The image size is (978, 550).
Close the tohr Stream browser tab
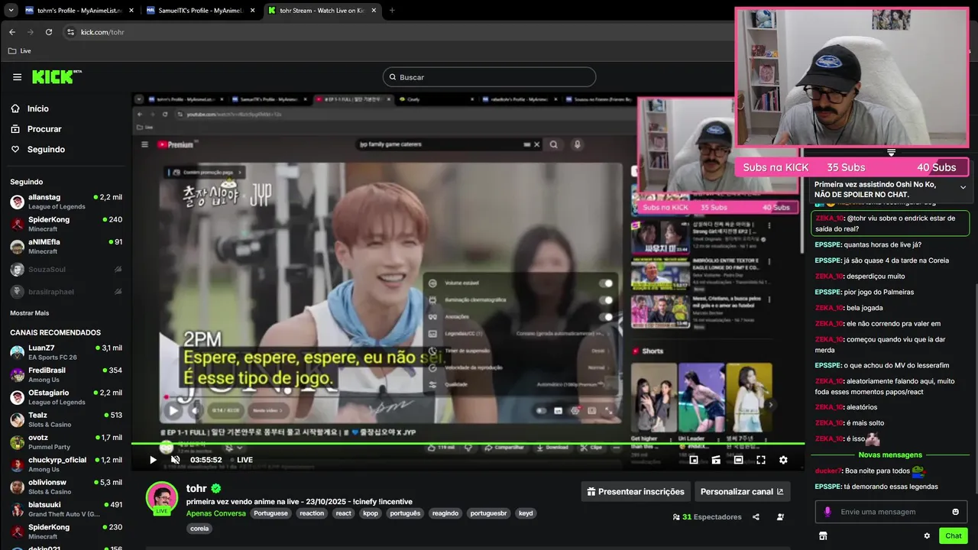(x=372, y=11)
